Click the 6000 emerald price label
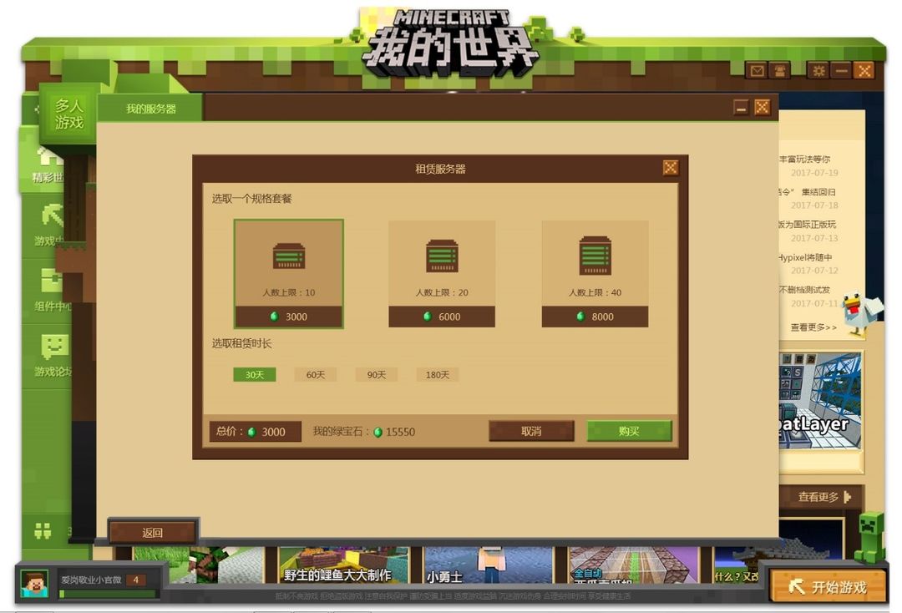The height and width of the screenshot is (613, 902). 442,317
